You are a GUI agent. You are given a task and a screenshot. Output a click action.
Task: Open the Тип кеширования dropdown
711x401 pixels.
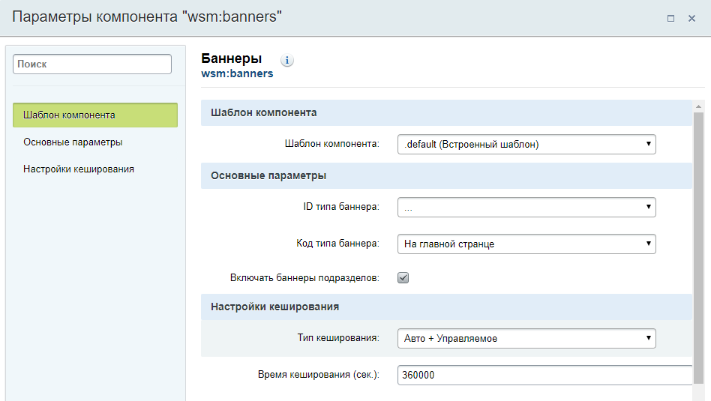(x=526, y=338)
